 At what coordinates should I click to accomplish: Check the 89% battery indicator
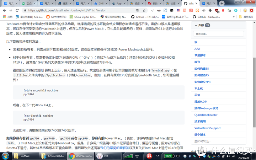(x=169, y=156)
